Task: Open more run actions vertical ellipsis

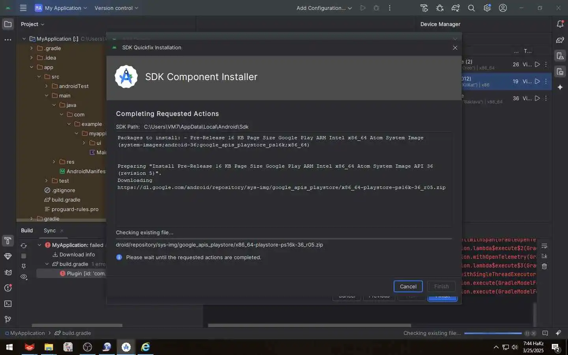Action: (390, 8)
